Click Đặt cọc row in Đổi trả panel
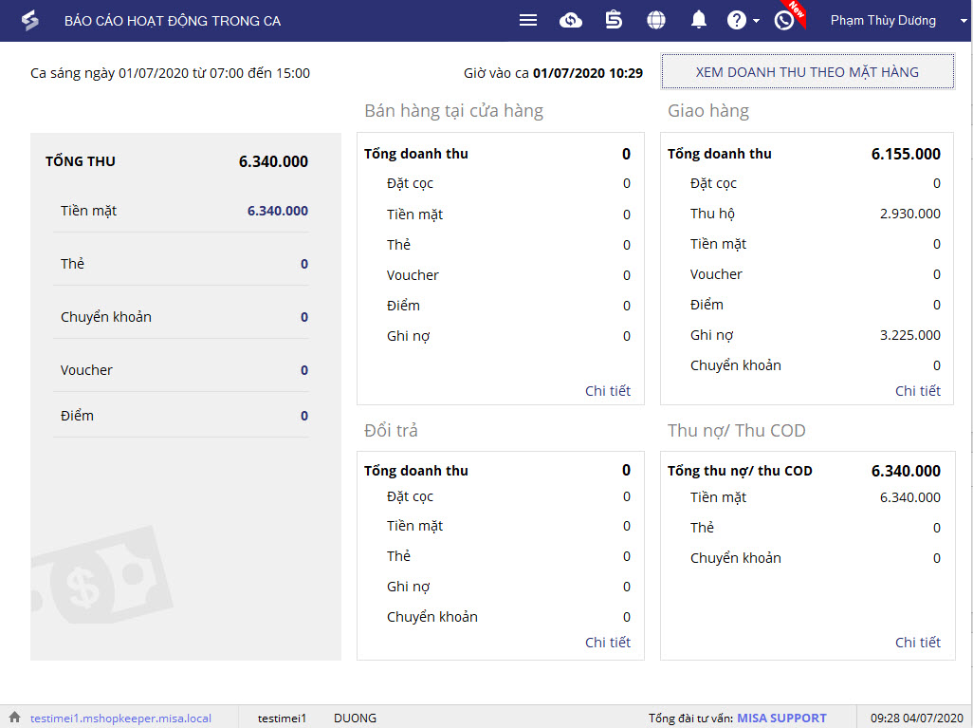This screenshot has width=973, height=728. (508, 496)
